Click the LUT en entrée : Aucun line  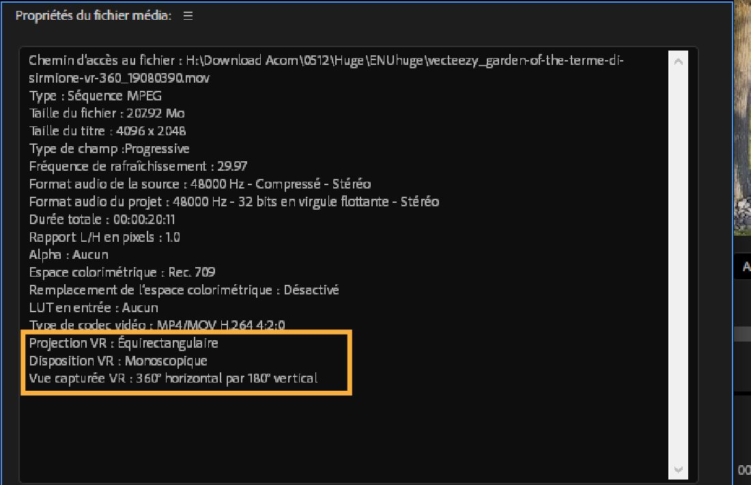click(x=94, y=308)
